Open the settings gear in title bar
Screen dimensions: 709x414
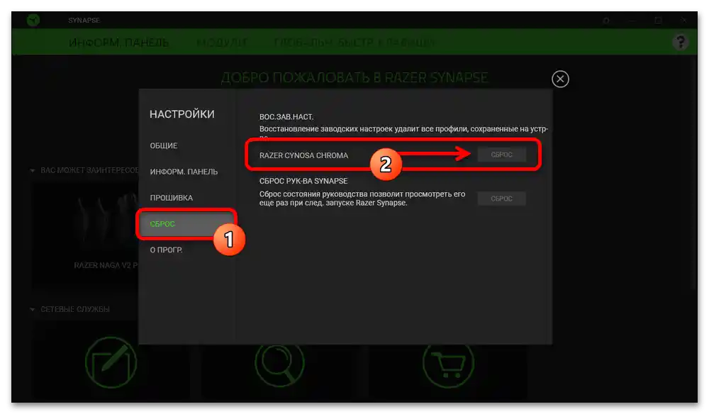pos(606,21)
